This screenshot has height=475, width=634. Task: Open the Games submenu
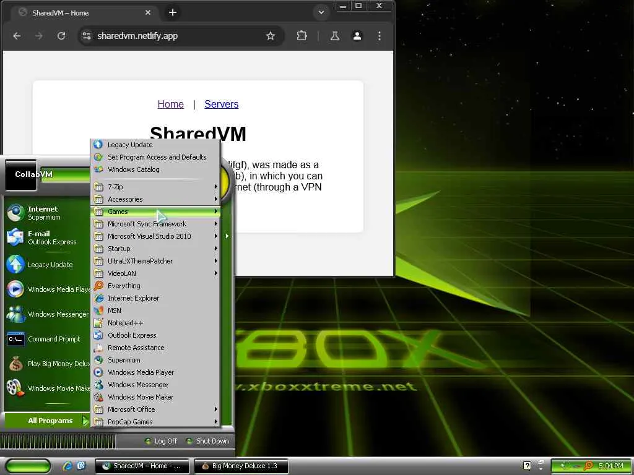point(155,212)
